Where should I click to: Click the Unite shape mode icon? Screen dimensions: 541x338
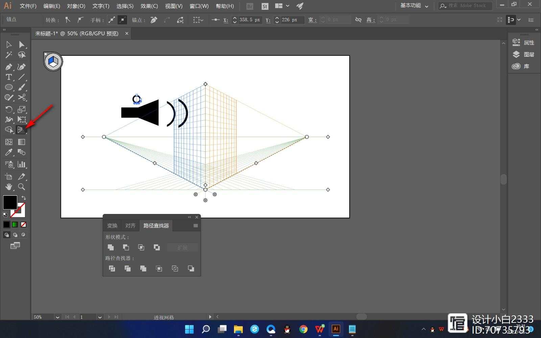(111, 247)
